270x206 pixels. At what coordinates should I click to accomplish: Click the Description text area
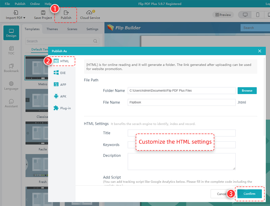[x=182, y=161]
